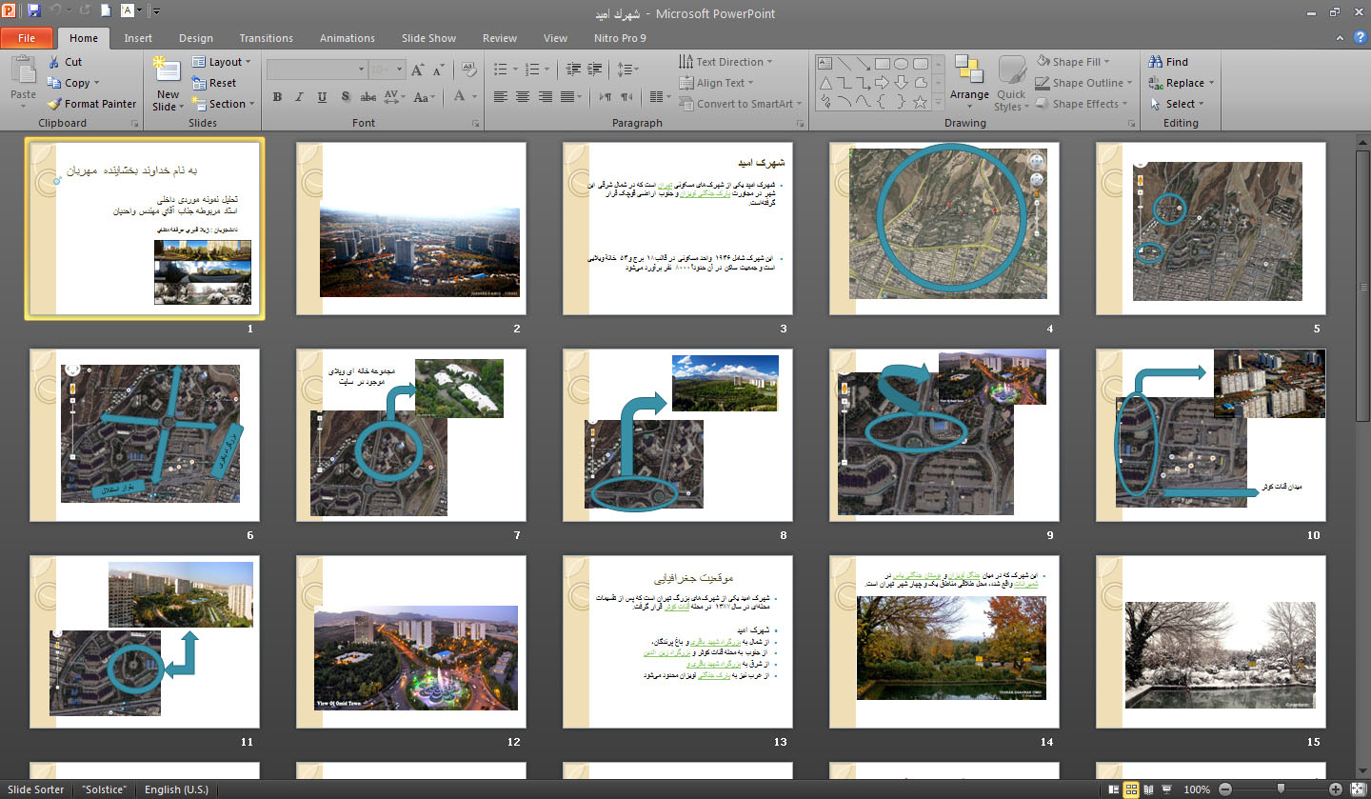Screen dimensions: 1371x799
Task: Click the Format Painter icon
Action: (54, 104)
